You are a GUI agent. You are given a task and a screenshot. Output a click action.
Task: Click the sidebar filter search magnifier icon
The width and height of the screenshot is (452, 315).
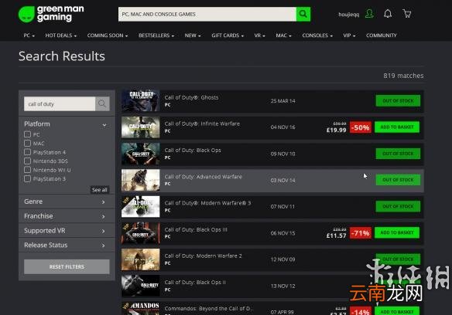[x=102, y=104]
